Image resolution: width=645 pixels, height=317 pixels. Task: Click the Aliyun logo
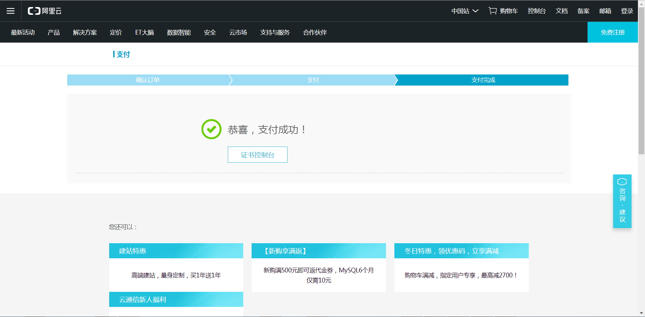coord(45,11)
